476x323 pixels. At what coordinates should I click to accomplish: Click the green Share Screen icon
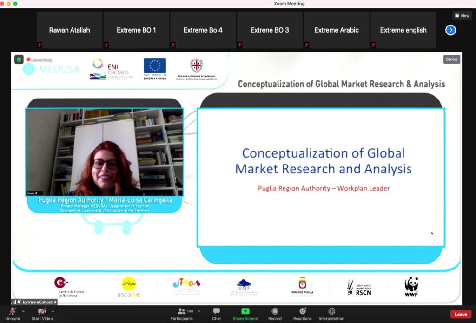coord(245,311)
